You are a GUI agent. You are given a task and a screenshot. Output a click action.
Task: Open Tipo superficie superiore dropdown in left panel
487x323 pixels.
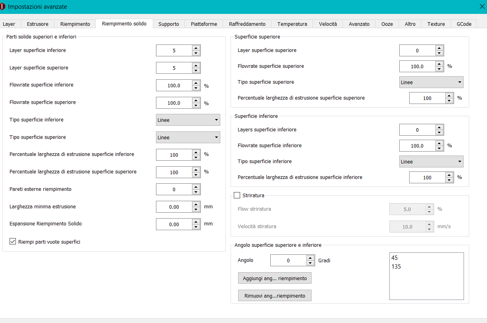[x=188, y=137]
